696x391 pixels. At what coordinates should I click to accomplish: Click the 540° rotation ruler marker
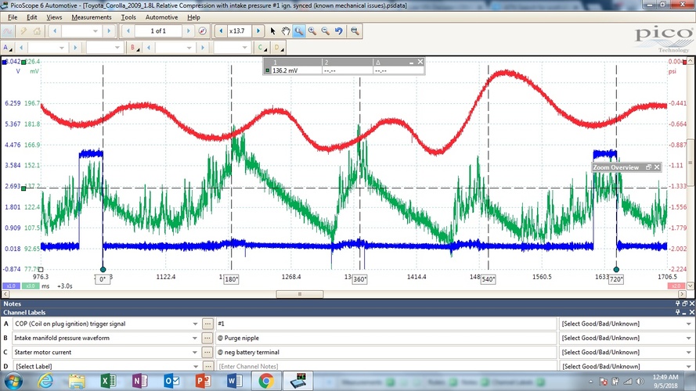[489, 279]
